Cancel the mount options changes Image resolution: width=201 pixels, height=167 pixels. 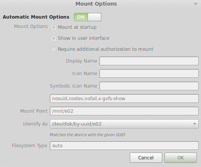pos(146,158)
